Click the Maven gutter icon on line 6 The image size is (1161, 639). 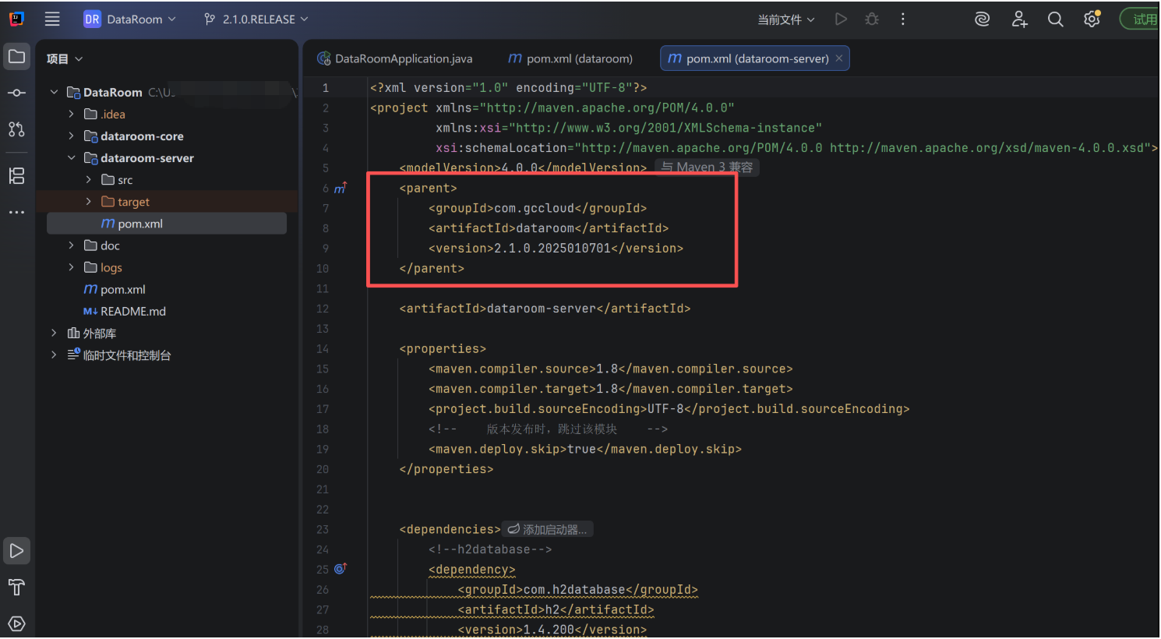[x=340, y=189]
